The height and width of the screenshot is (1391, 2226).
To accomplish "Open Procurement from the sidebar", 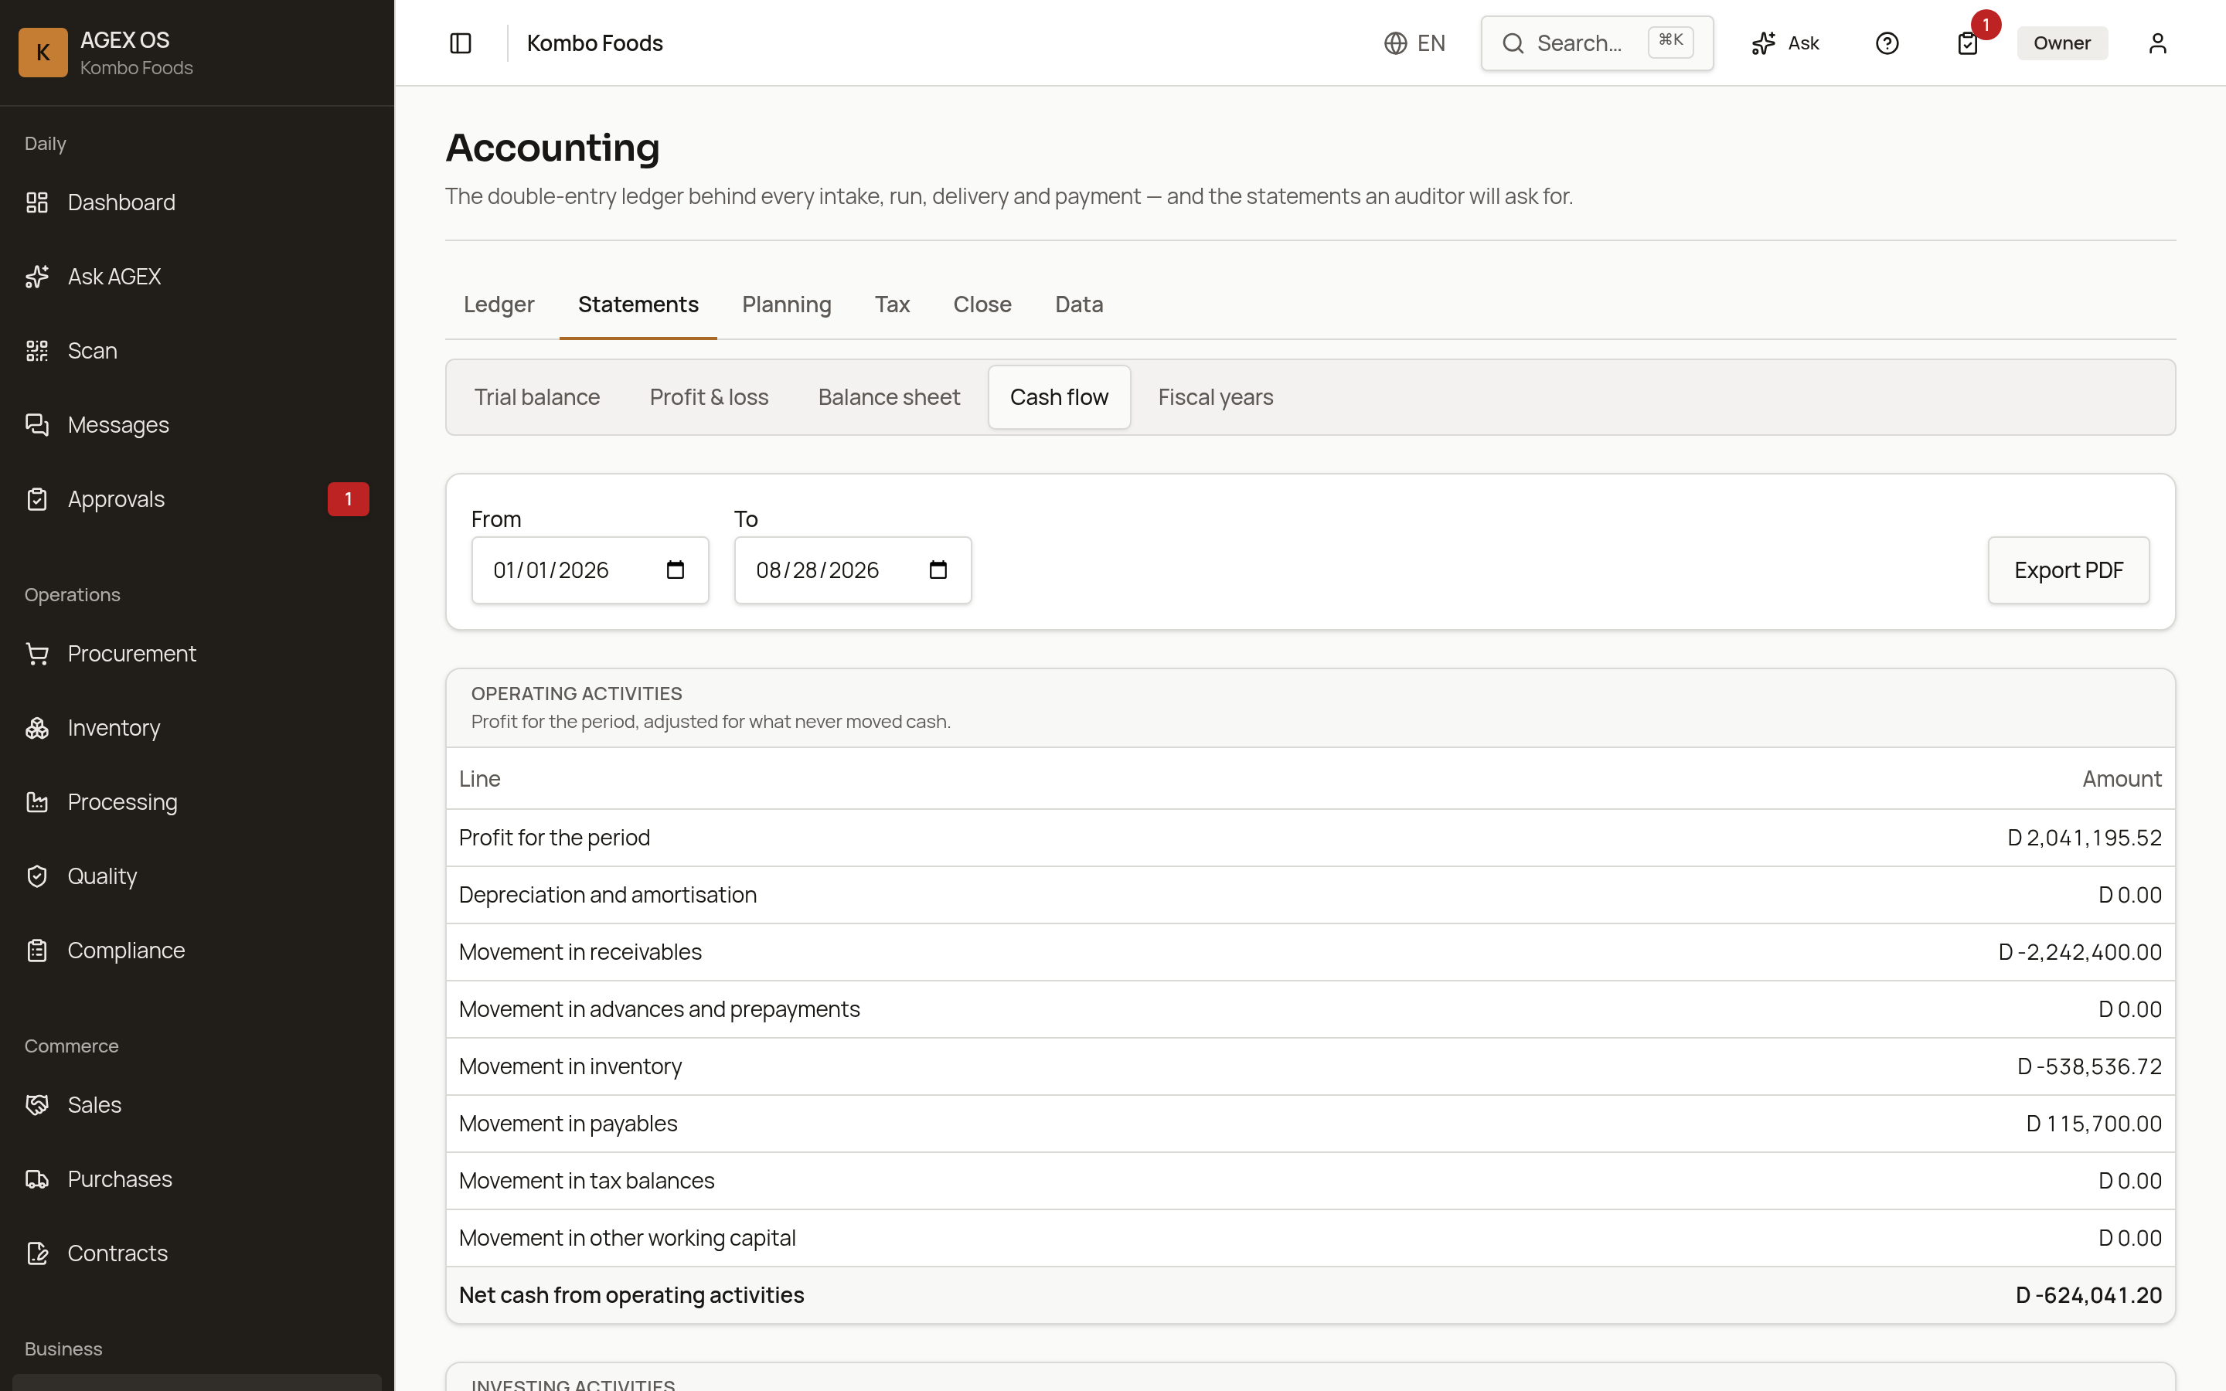I will [197, 654].
